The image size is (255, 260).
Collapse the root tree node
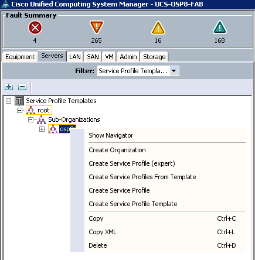click(x=19, y=110)
